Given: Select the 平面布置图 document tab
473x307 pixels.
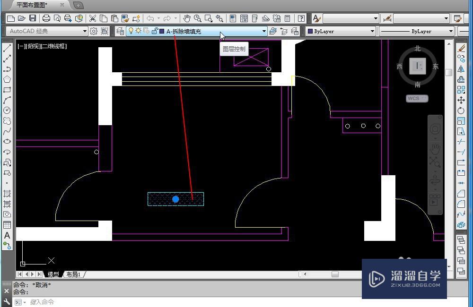Looking at the screenshot, I should point(32,5).
